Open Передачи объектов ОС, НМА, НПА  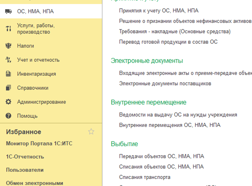point(161,156)
